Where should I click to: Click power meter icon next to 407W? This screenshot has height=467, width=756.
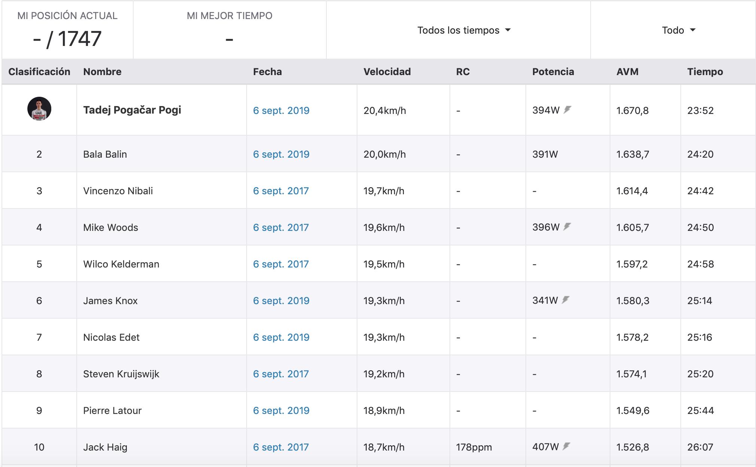click(x=566, y=446)
